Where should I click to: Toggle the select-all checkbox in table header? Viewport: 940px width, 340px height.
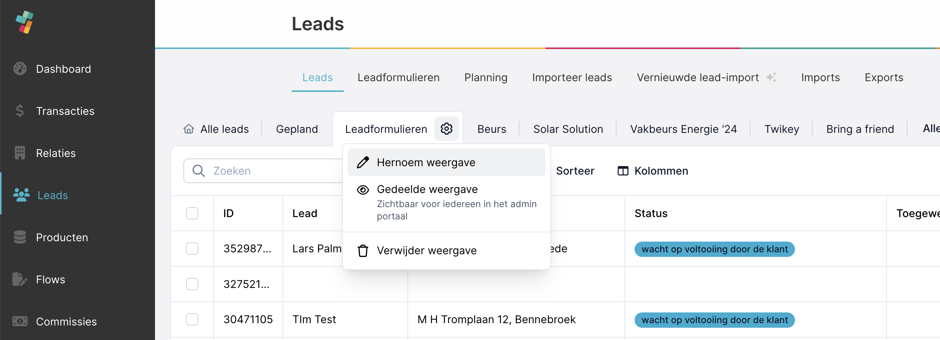(x=192, y=213)
